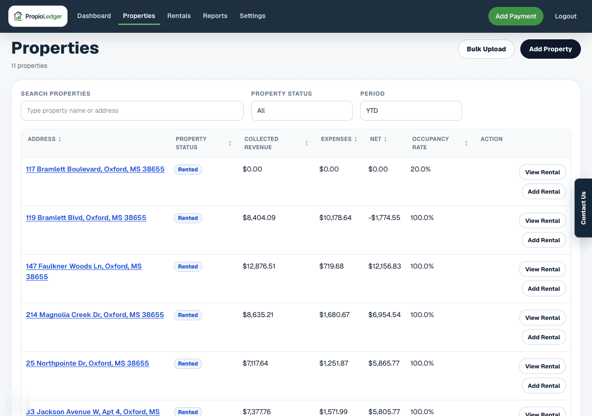Sort by Net arrows icon
This screenshot has width=592, height=416.
(385, 139)
